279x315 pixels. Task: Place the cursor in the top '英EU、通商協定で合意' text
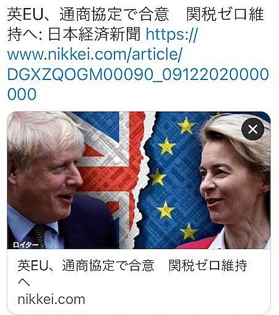[x=88, y=15]
